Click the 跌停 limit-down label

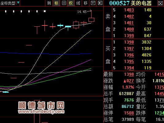141,113
